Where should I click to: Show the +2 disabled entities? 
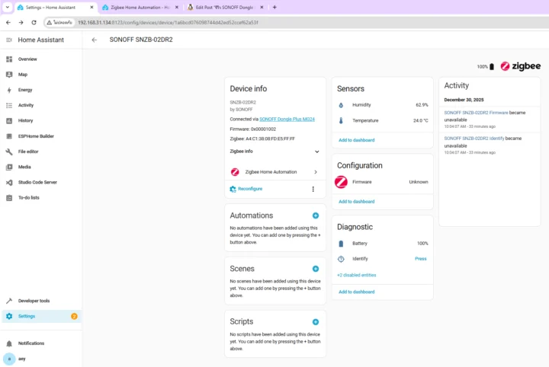[356, 275]
